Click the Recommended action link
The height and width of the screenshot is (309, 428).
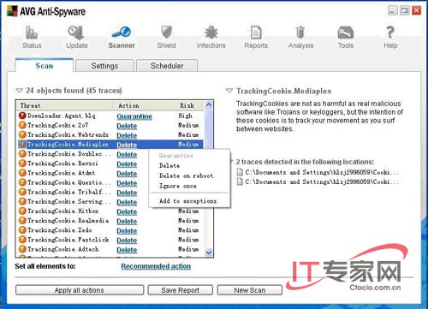(x=156, y=266)
